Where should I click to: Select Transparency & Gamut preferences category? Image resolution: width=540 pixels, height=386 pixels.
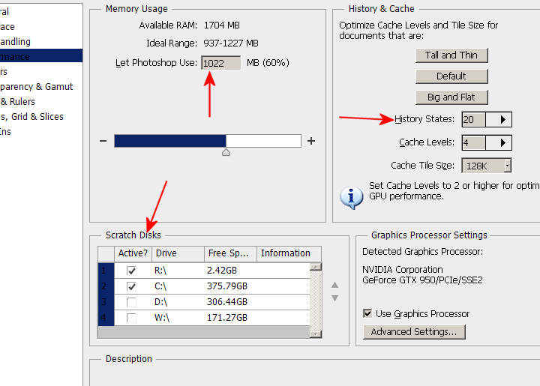click(37, 87)
